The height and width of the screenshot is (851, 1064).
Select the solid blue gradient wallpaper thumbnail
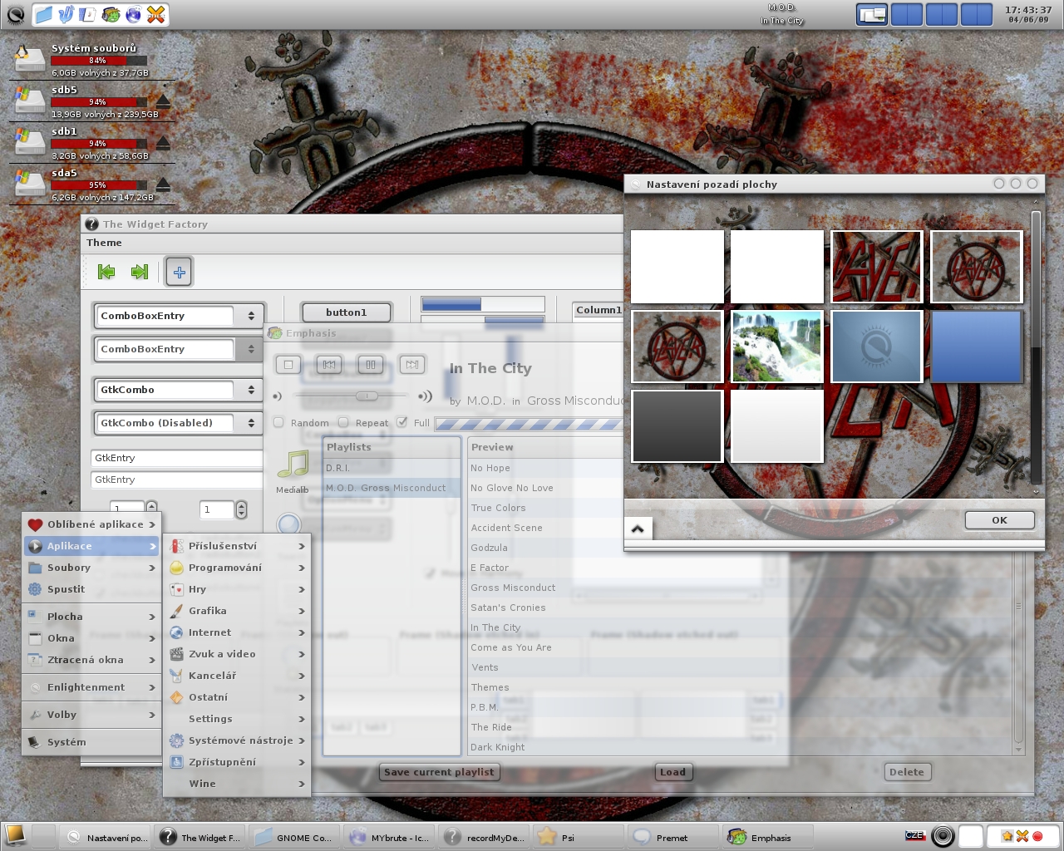click(976, 347)
